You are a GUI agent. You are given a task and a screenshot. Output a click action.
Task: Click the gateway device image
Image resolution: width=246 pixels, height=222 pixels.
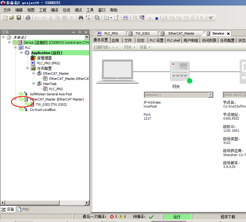180,71
